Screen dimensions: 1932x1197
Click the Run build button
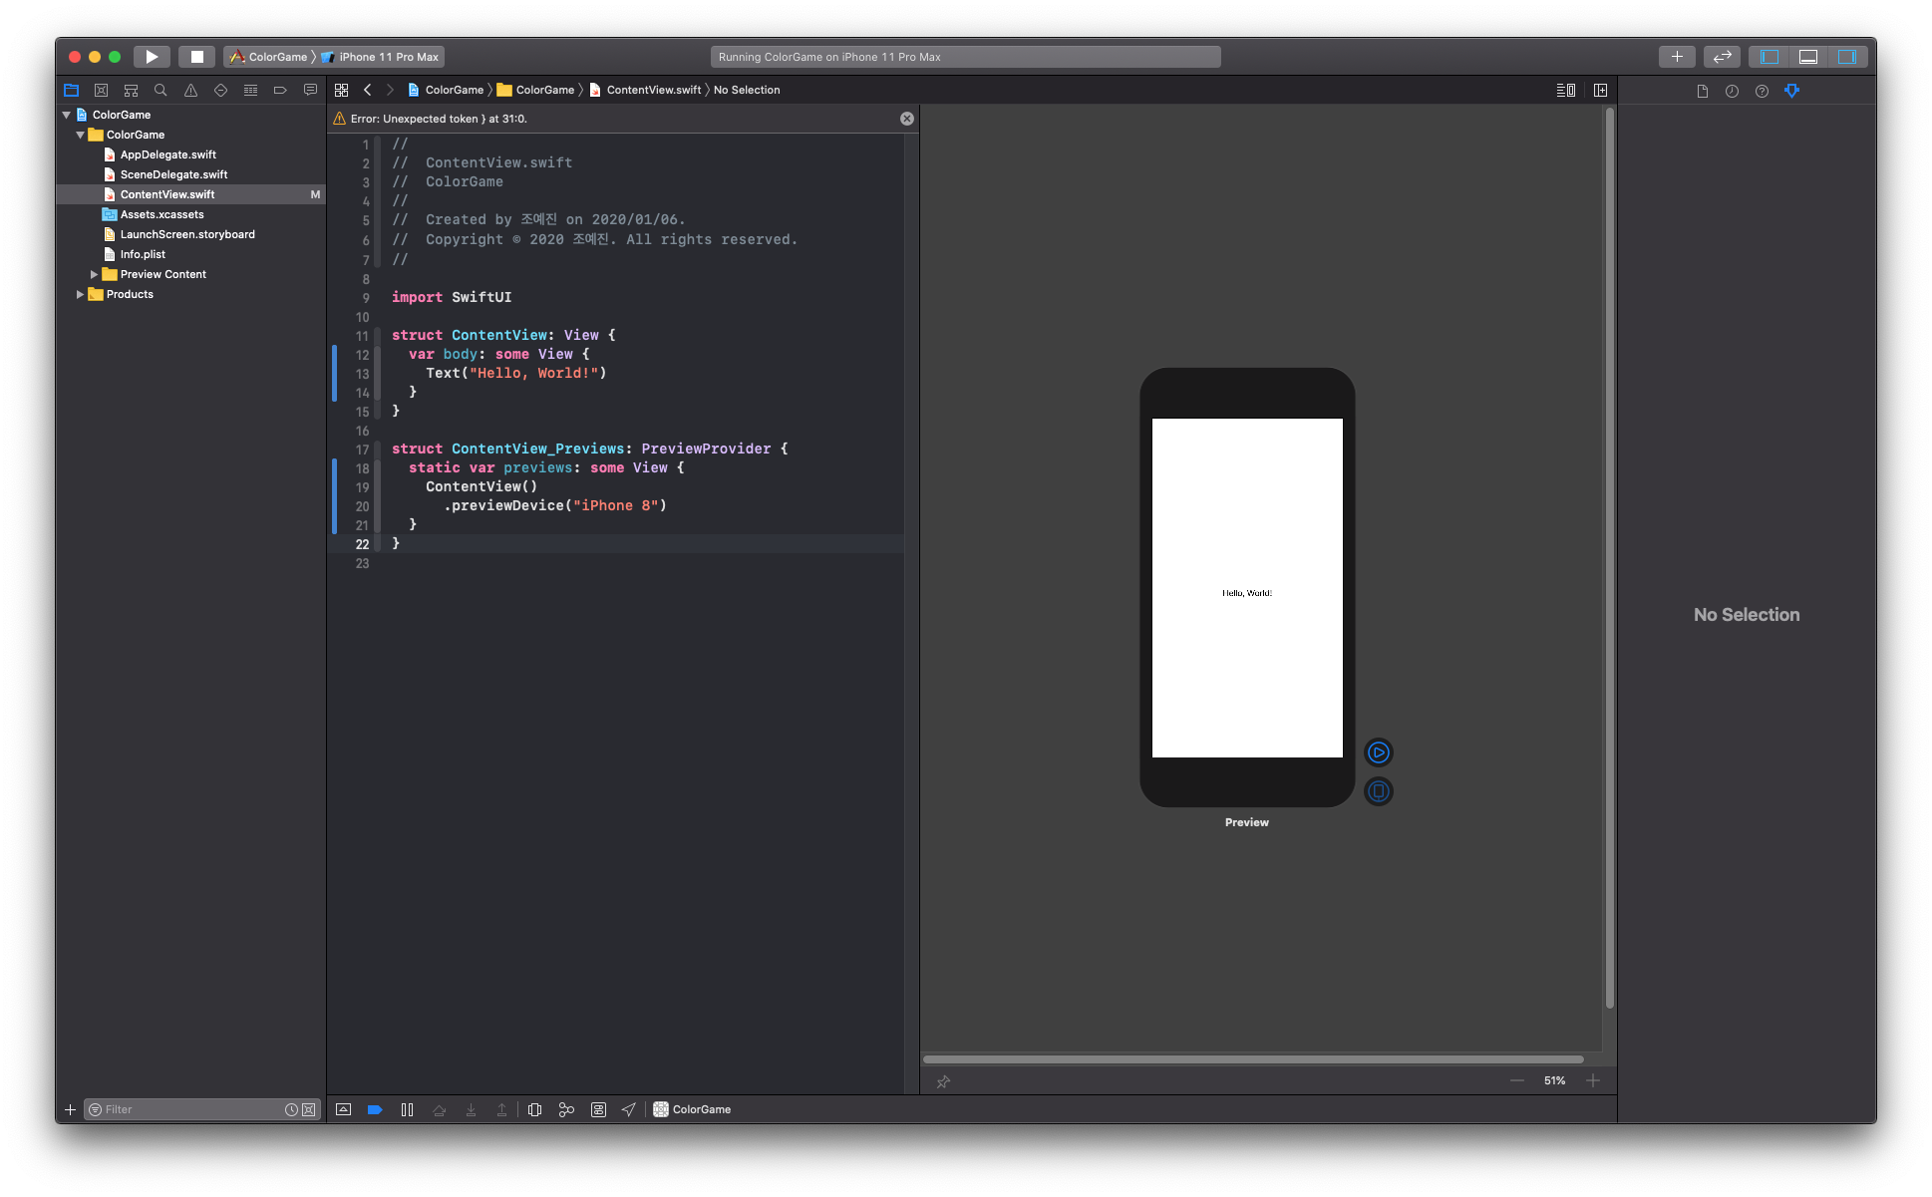[152, 57]
